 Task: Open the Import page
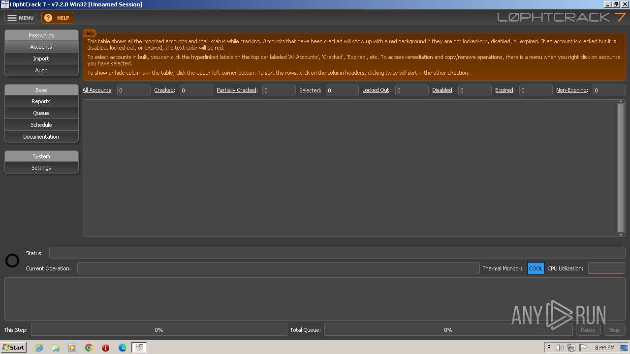pyautogui.click(x=41, y=59)
